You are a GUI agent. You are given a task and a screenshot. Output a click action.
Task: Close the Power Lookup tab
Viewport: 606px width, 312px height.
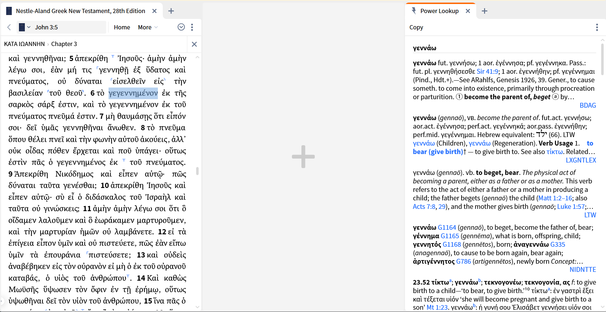pyautogui.click(x=468, y=11)
